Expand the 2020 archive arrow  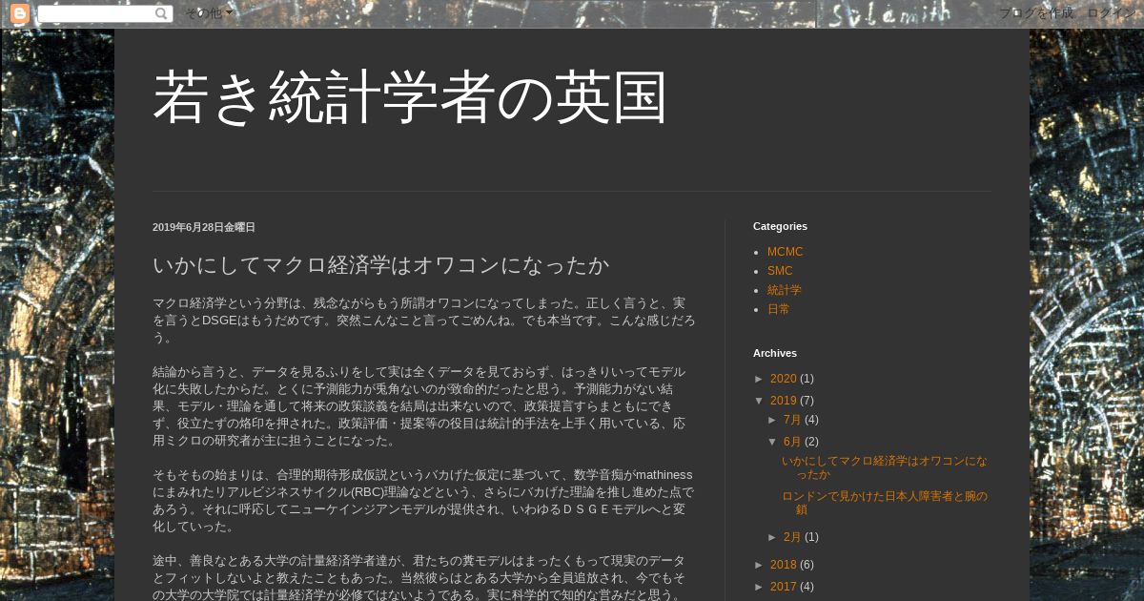(x=760, y=379)
